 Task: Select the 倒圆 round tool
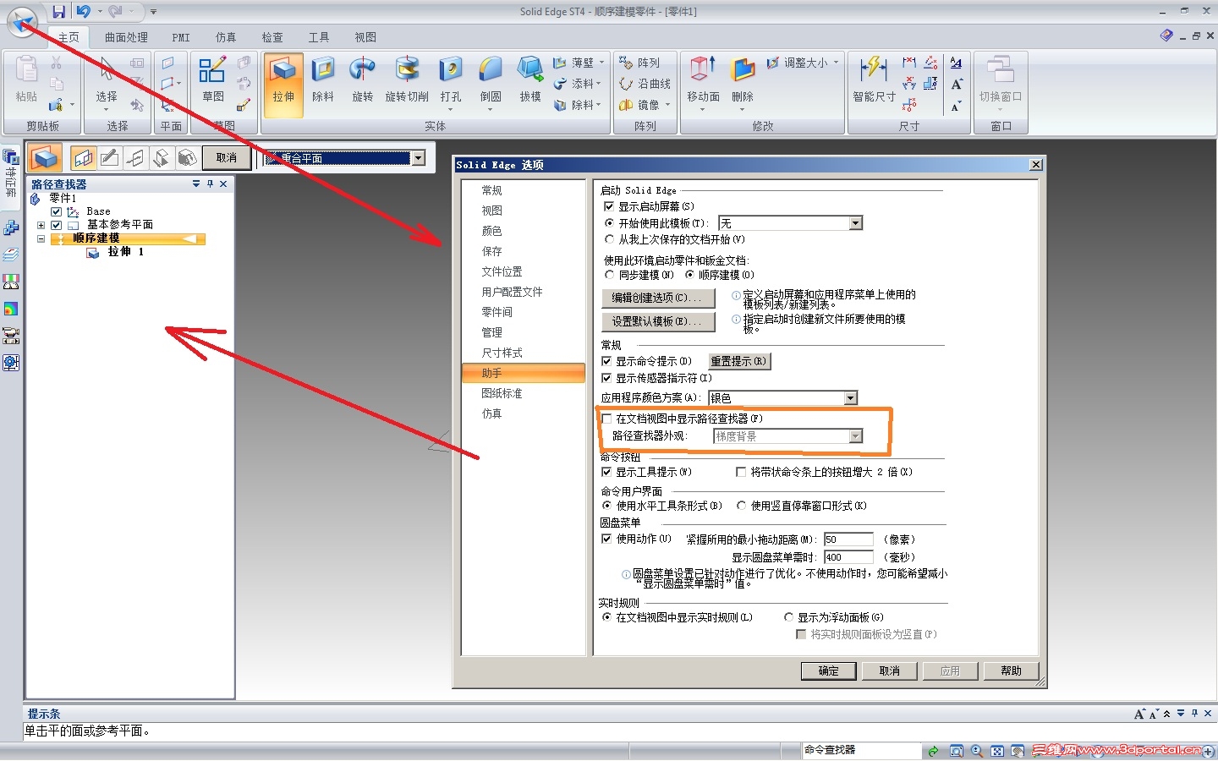click(x=491, y=82)
